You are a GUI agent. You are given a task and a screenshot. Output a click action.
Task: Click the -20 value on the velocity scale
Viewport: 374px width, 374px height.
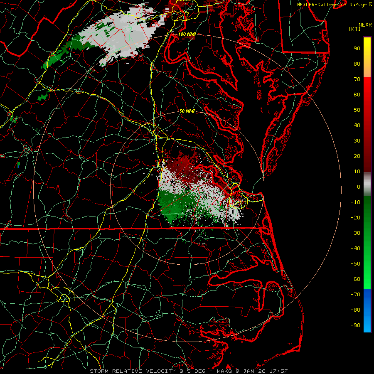click(x=355, y=218)
